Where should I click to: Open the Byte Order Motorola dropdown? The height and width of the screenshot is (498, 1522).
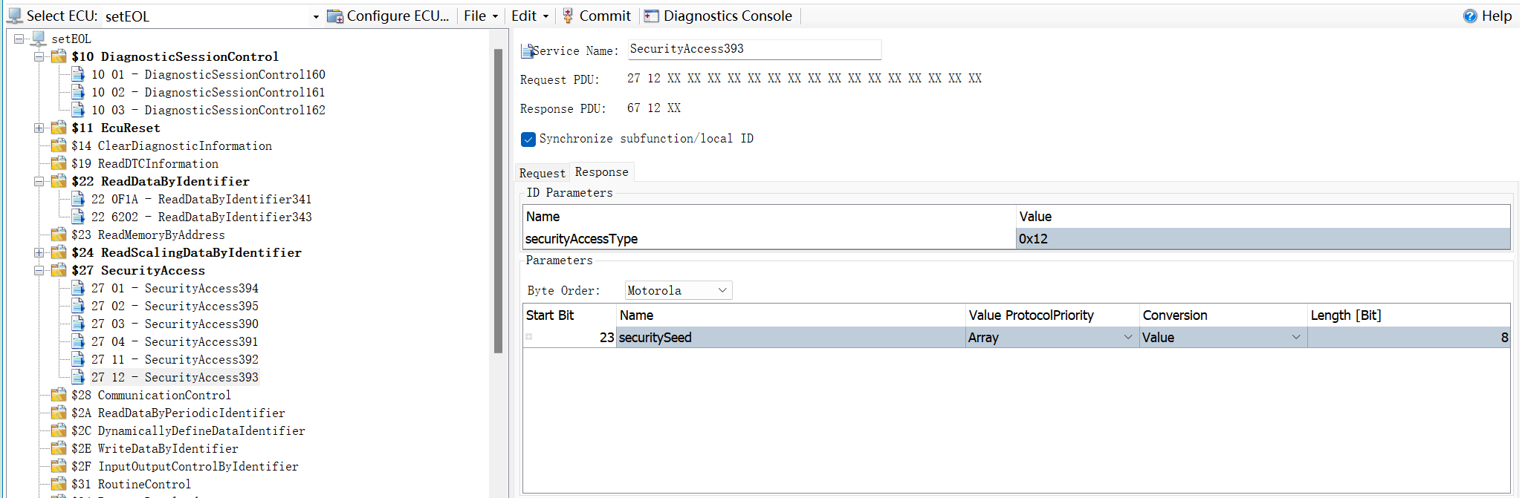pos(679,290)
